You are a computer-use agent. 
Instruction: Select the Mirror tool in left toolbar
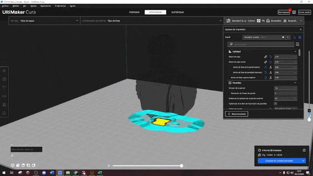[x=4, y=96]
